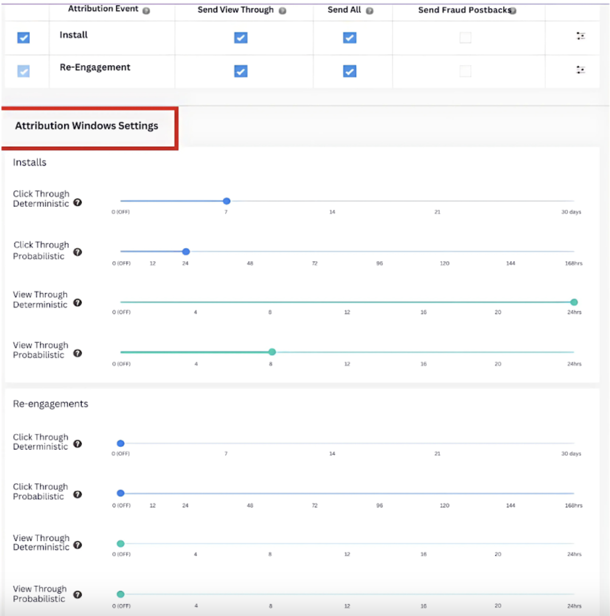Click help icon beside Re-engagements View Through Probabilistic
Screen dimensions: 610x616
(78, 595)
